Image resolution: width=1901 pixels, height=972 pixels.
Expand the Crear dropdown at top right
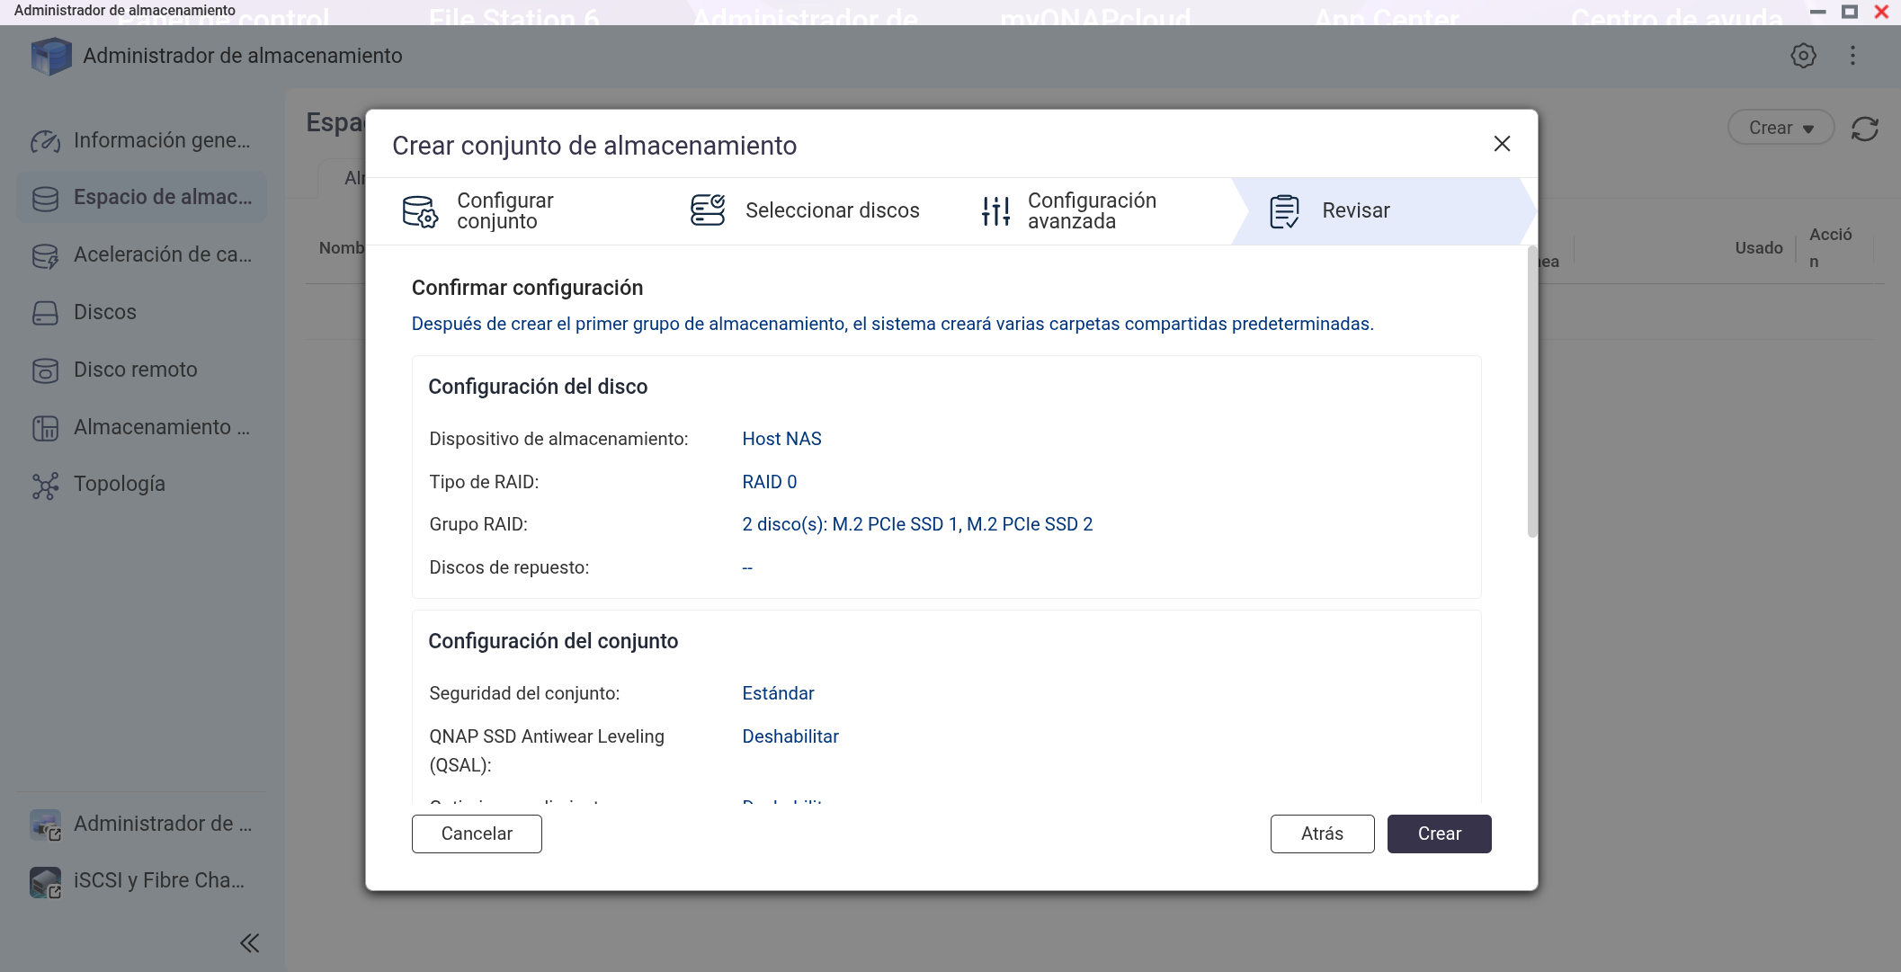[x=1781, y=129]
